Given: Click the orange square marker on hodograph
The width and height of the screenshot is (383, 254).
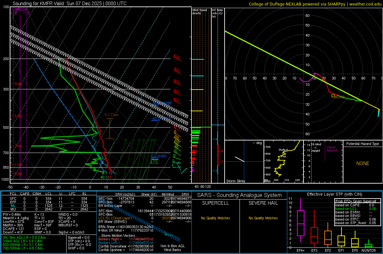Looking at the screenshot, I should pyautogui.click(x=333, y=96).
